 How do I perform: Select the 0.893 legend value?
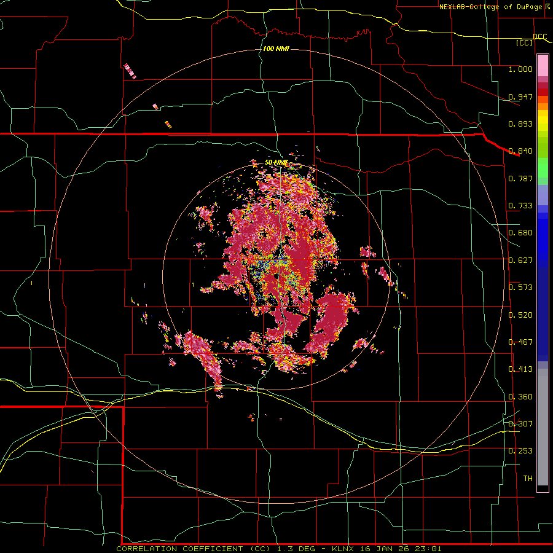(x=520, y=124)
